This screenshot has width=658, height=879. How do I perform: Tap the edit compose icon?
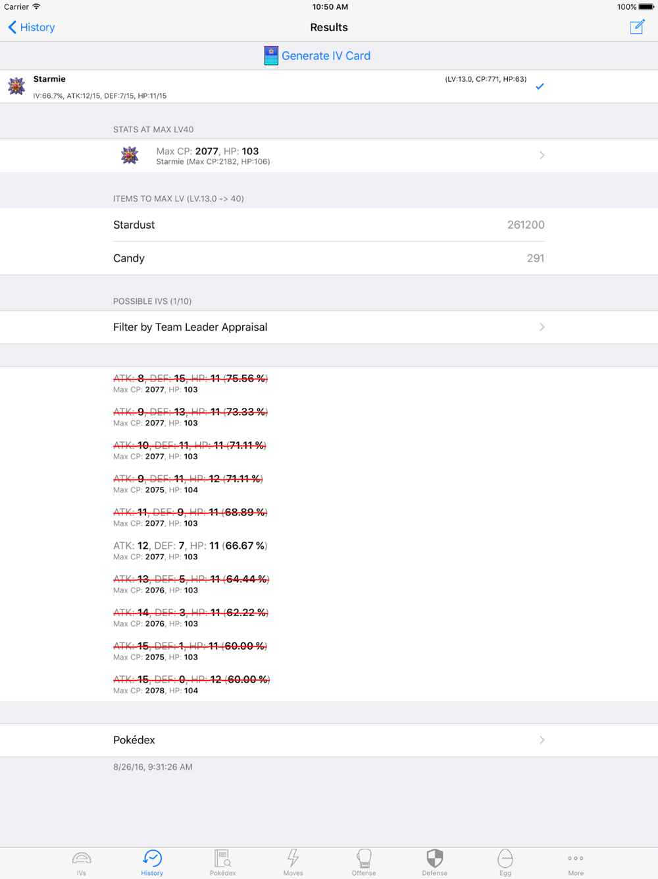coord(637,27)
